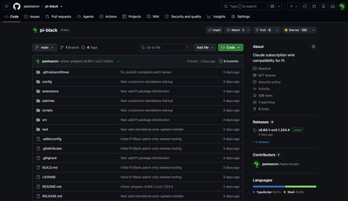Open the config folder
The image size is (348, 201).
pos(47,82)
